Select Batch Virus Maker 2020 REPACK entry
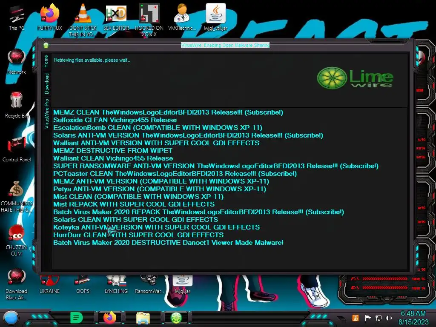This screenshot has width=436, height=327. coord(198,212)
